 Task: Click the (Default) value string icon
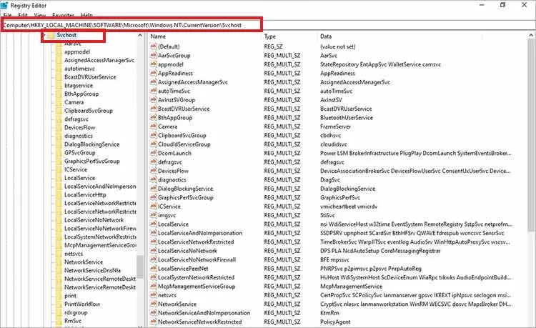pyautogui.click(x=153, y=46)
